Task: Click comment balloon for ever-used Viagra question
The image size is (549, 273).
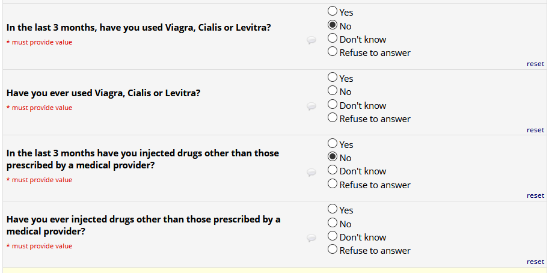Action: tap(311, 106)
